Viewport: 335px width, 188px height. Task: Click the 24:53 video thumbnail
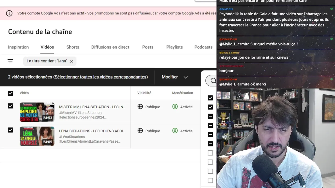(x=37, y=112)
